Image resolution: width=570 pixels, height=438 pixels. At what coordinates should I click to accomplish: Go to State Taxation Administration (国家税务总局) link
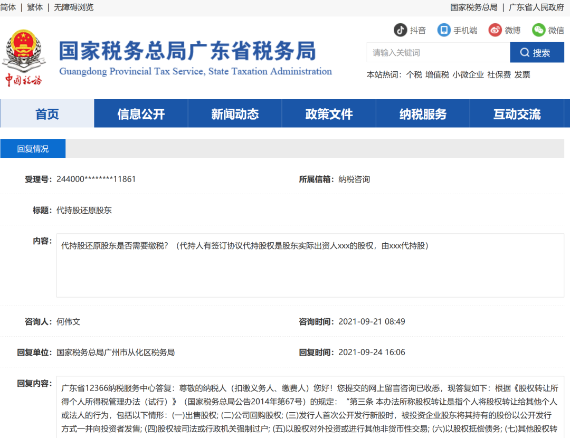(473, 7)
